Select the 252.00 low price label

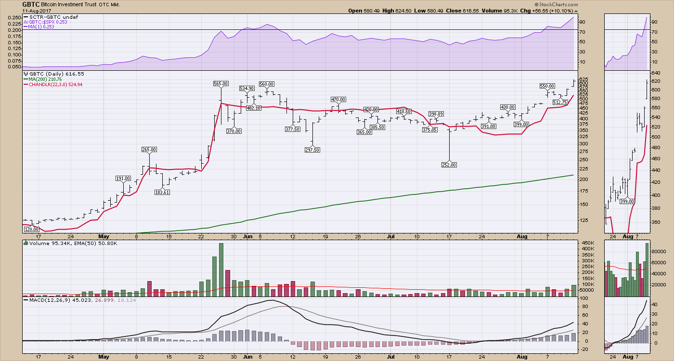449,165
